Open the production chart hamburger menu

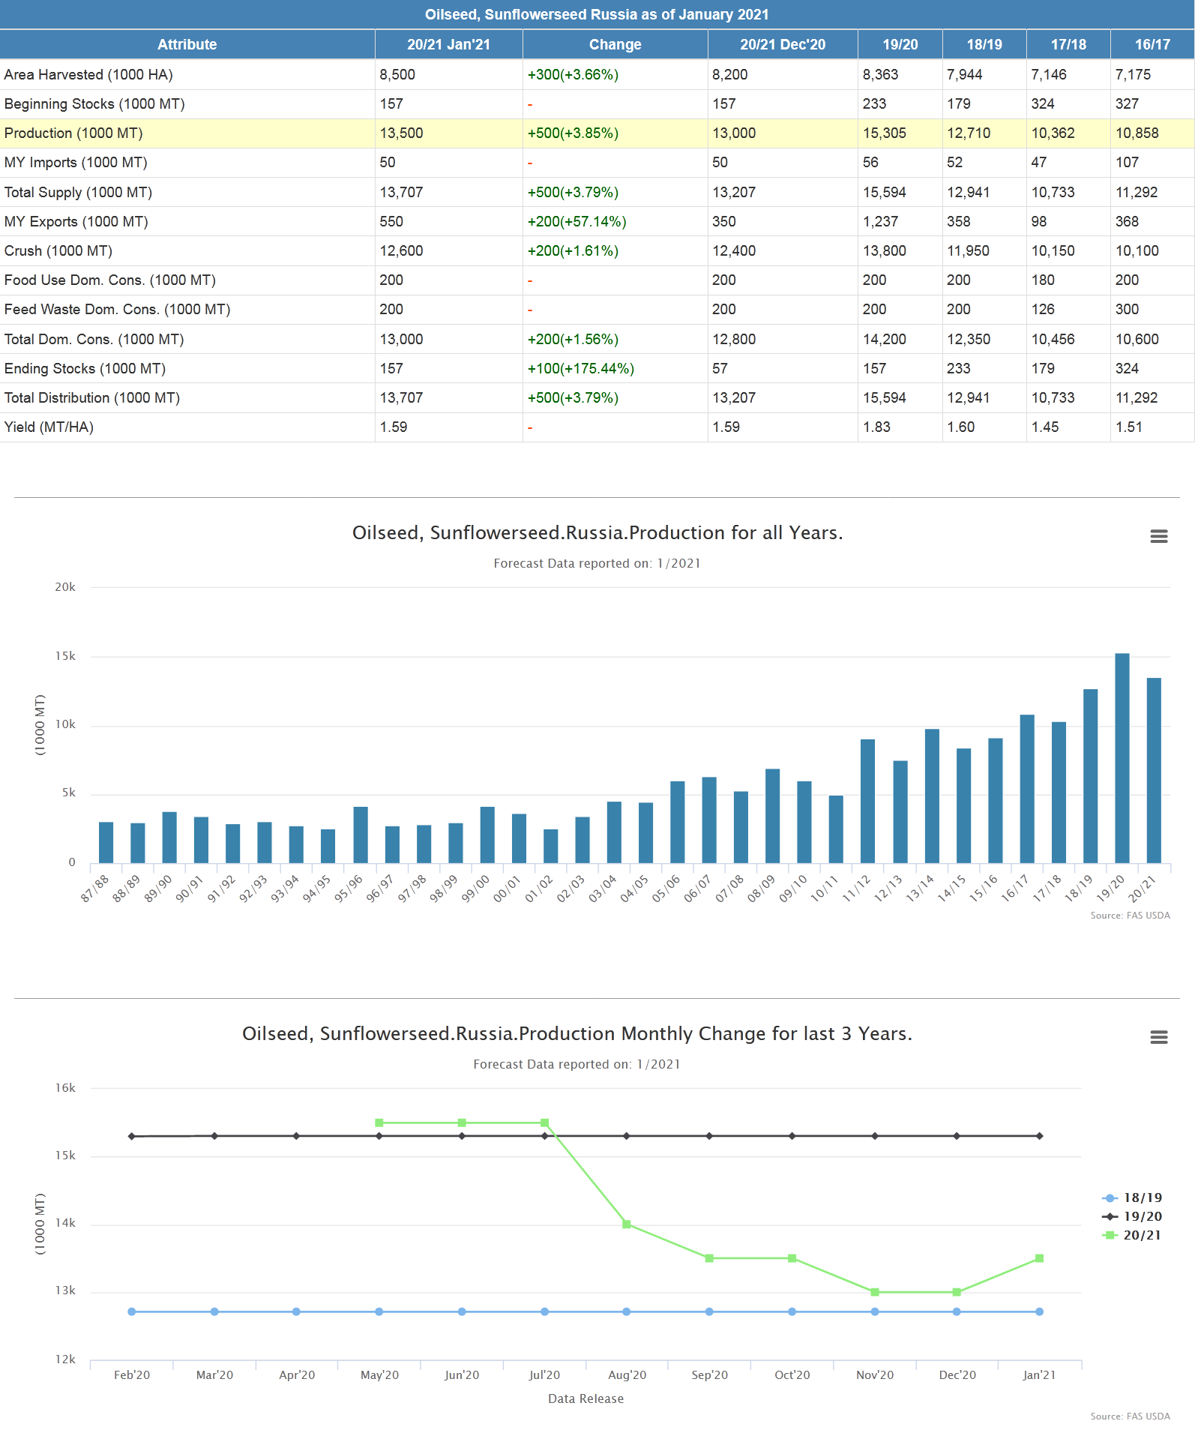coord(1158,536)
